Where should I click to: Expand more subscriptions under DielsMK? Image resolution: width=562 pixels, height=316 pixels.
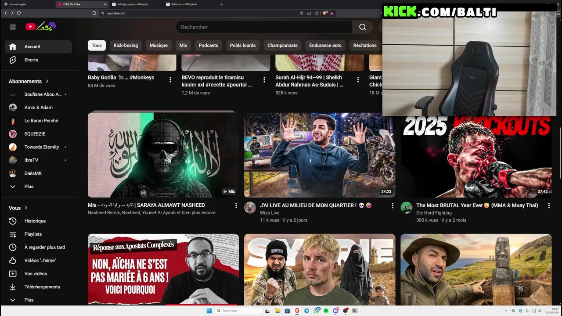coord(38,187)
